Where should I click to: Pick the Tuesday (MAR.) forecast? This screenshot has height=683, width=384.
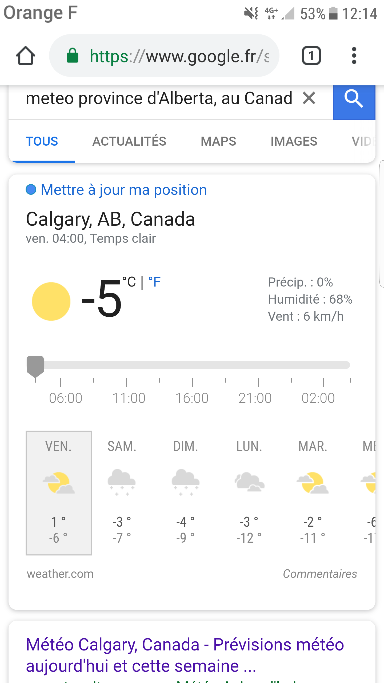[313, 493]
